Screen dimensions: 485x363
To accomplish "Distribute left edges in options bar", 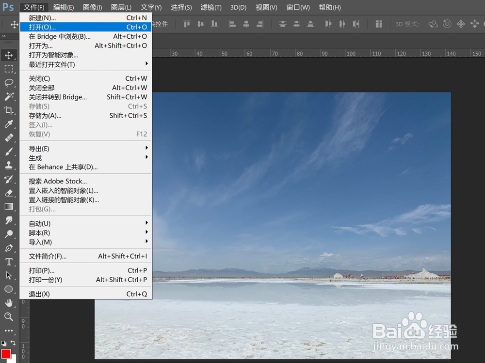I will pyautogui.click(x=328, y=24).
